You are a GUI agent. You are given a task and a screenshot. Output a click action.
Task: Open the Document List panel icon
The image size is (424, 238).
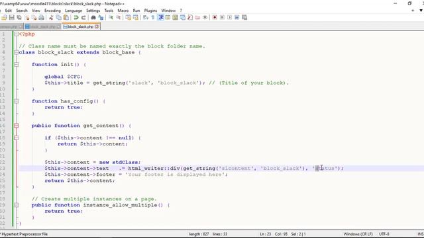click(x=183, y=18)
